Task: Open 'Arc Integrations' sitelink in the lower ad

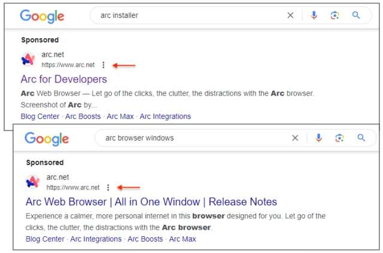Action: click(x=96, y=239)
